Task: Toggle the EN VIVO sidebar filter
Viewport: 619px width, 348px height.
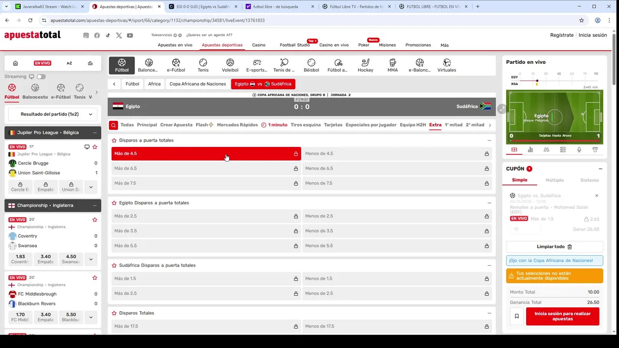Action: tap(43, 63)
